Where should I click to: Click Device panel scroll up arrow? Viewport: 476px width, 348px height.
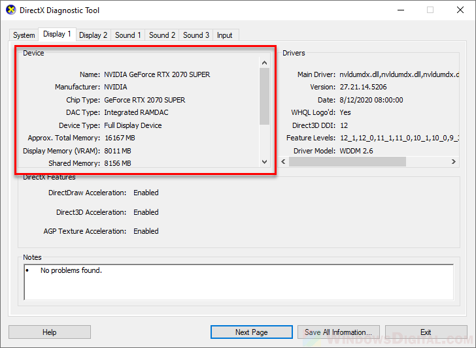(x=264, y=63)
